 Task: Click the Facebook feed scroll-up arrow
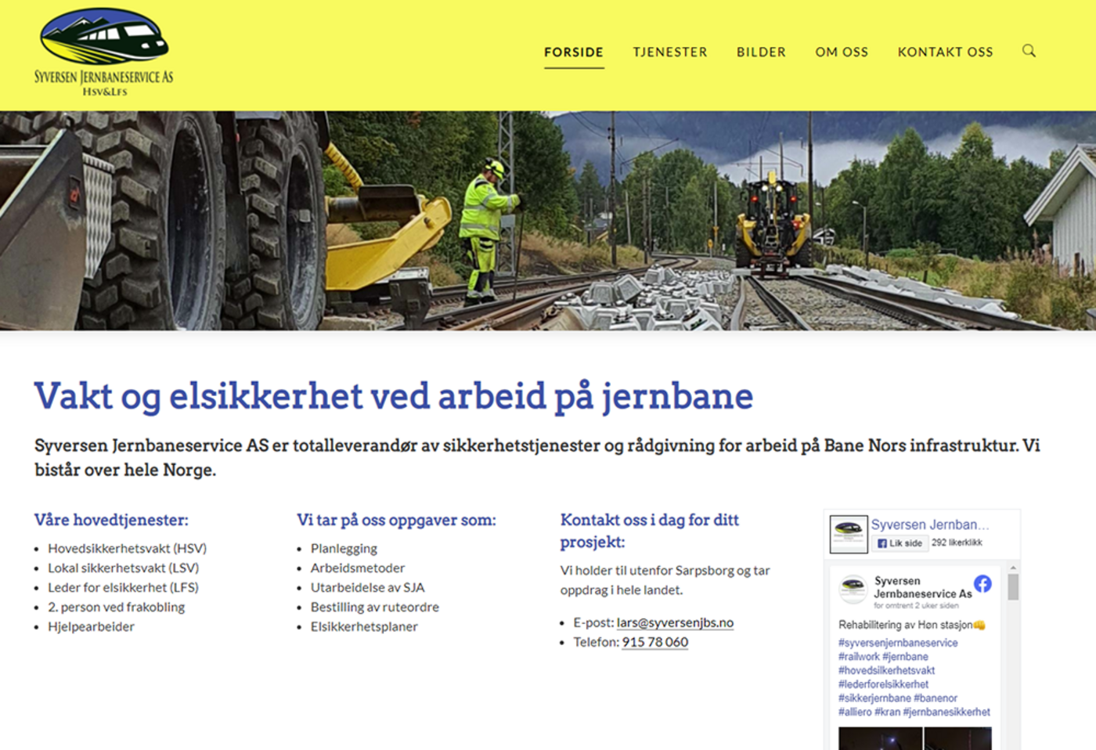1013,568
